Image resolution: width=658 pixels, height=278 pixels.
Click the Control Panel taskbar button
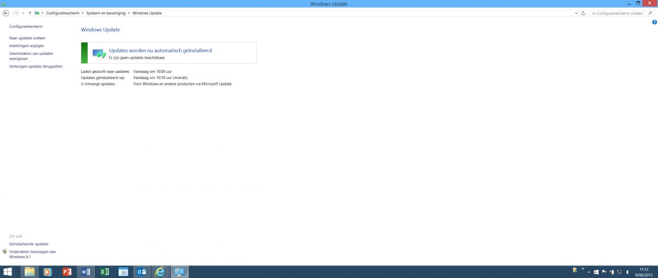pos(179,272)
